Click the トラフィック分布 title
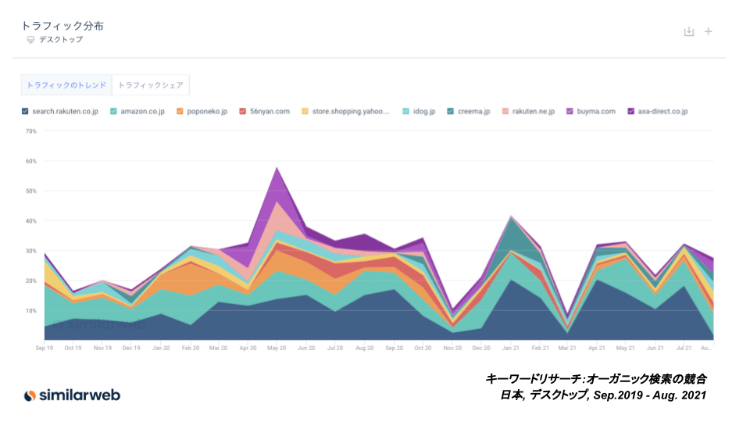Image resolution: width=750 pixels, height=422 pixels. coord(62,26)
